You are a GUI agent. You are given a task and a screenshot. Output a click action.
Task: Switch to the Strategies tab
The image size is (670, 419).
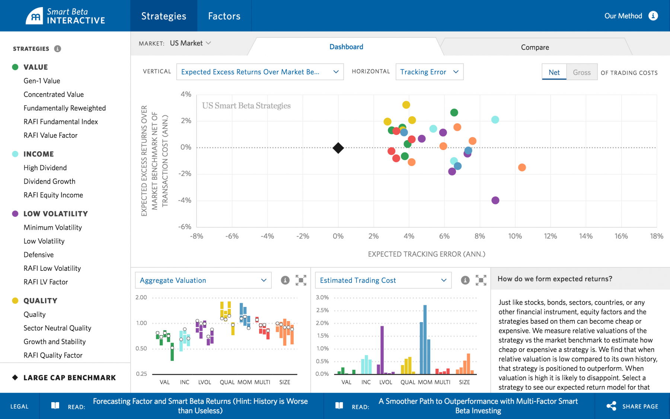(x=164, y=16)
